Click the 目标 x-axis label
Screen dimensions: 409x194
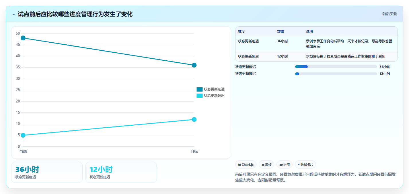pyautogui.click(x=194, y=152)
